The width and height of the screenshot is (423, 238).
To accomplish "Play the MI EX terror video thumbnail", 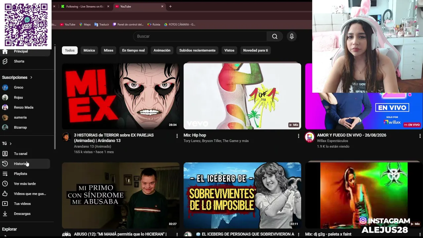I will click(x=121, y=96).
